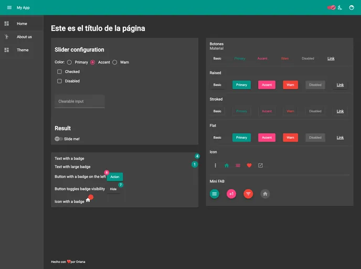Toggle the pink theme switch in top bar
This screenshot has width=361, height=269.
pos(332,7)
